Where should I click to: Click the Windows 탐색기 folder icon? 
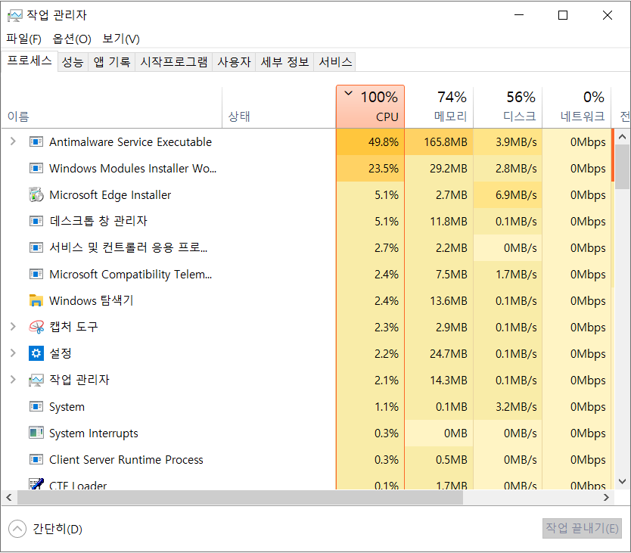tap(36, 300)
